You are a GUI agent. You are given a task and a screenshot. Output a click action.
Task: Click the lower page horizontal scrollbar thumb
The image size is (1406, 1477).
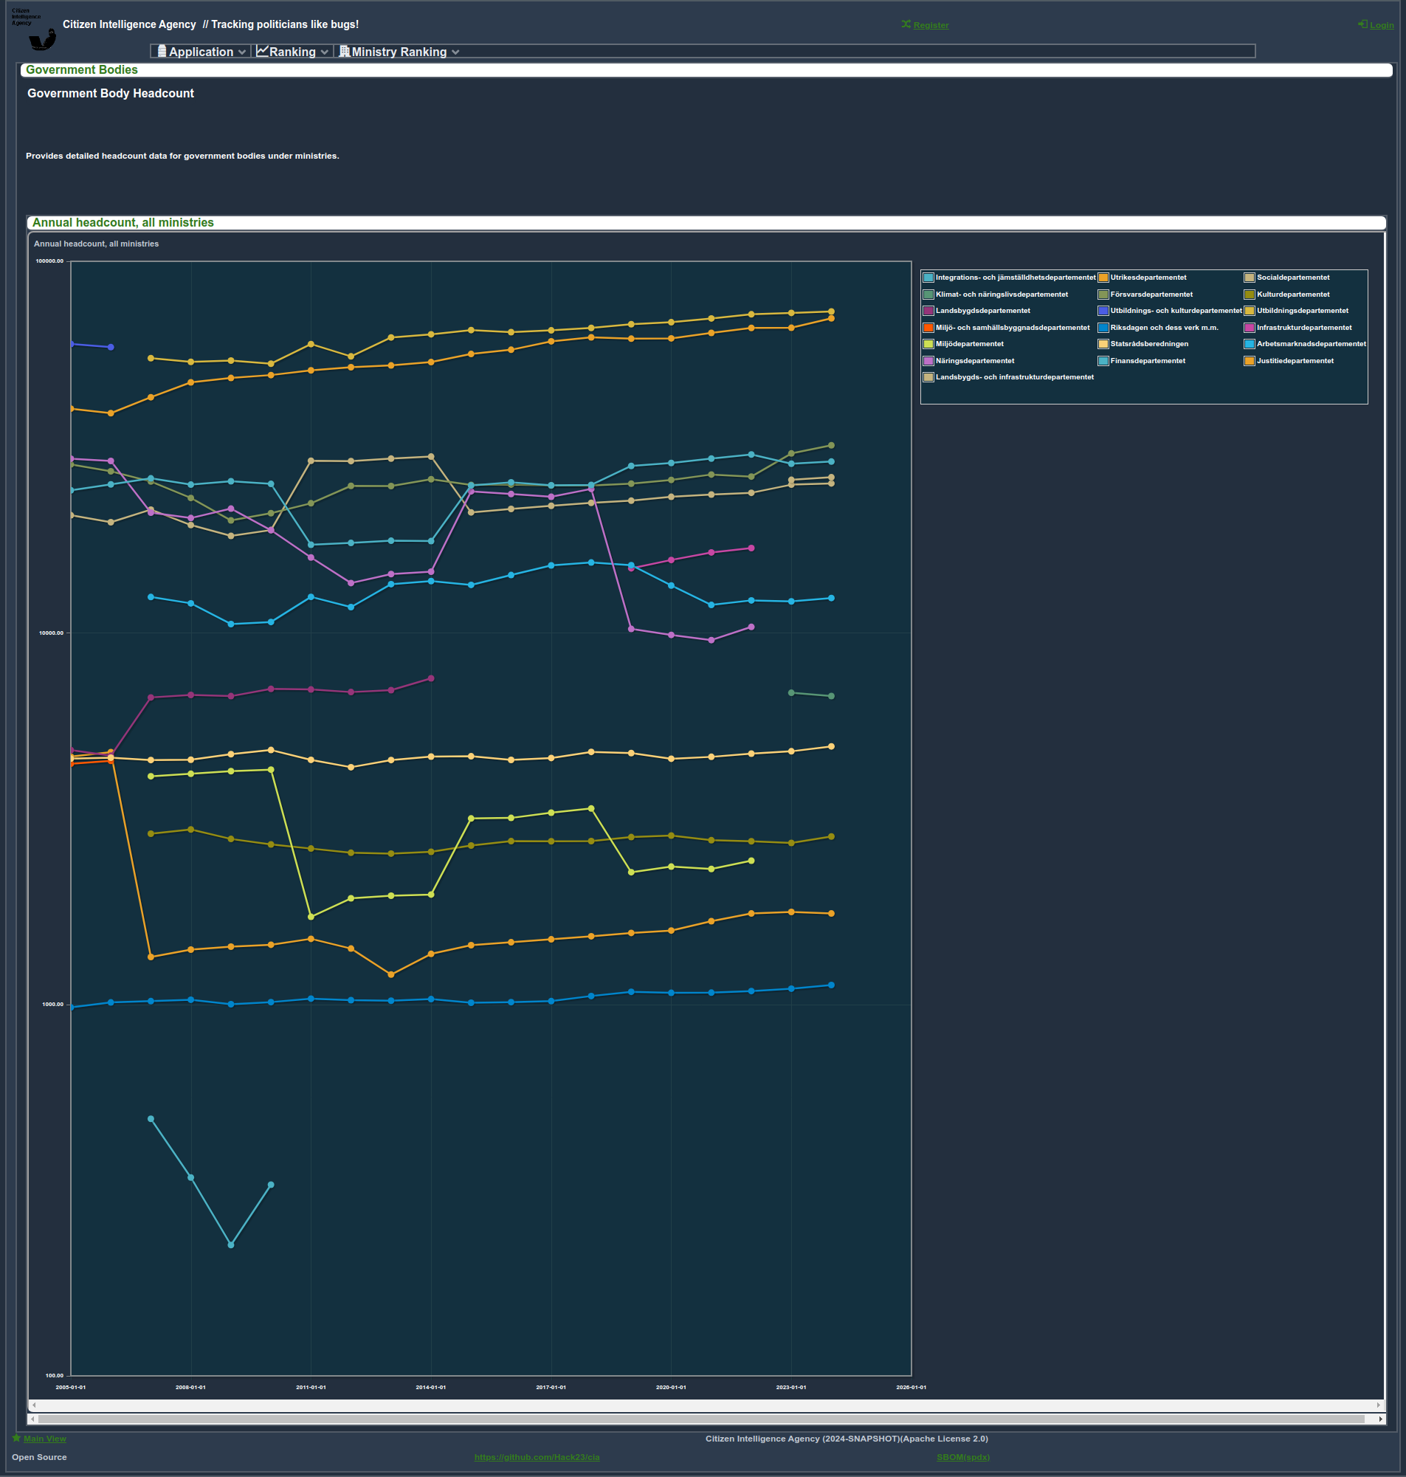tap(701, 1419)
